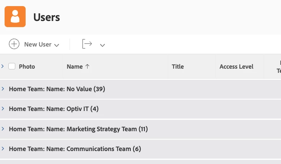The image size is (281, 164).
Task: Expand all groups using the header chevron
Action: 3,66
